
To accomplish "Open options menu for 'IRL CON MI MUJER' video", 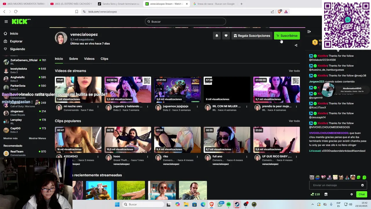I will 247,107.
